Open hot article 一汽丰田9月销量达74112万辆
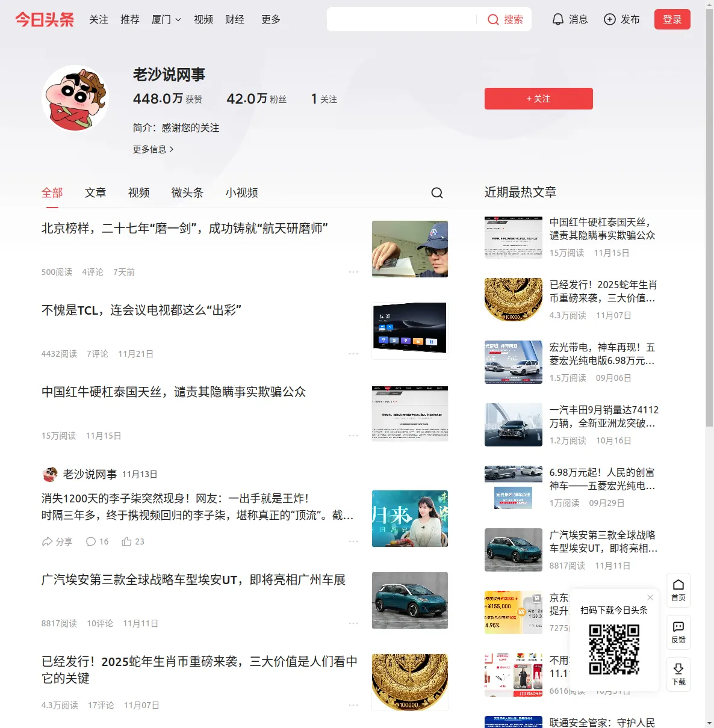714x728 pixels. click(x=604, y=416)
